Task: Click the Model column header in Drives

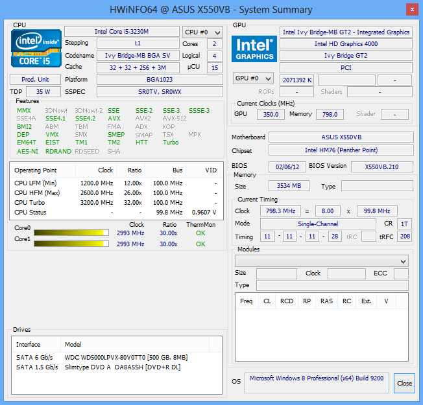Action: (x=135, y=344)
